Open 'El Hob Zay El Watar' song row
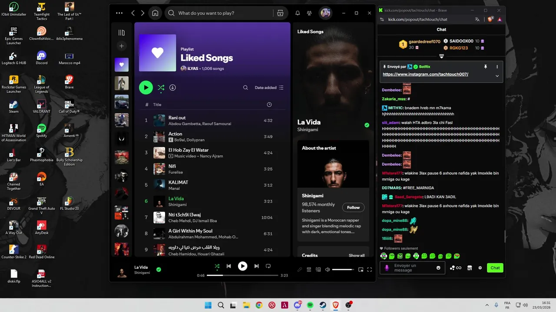556x312 pixels. point(212,153)
